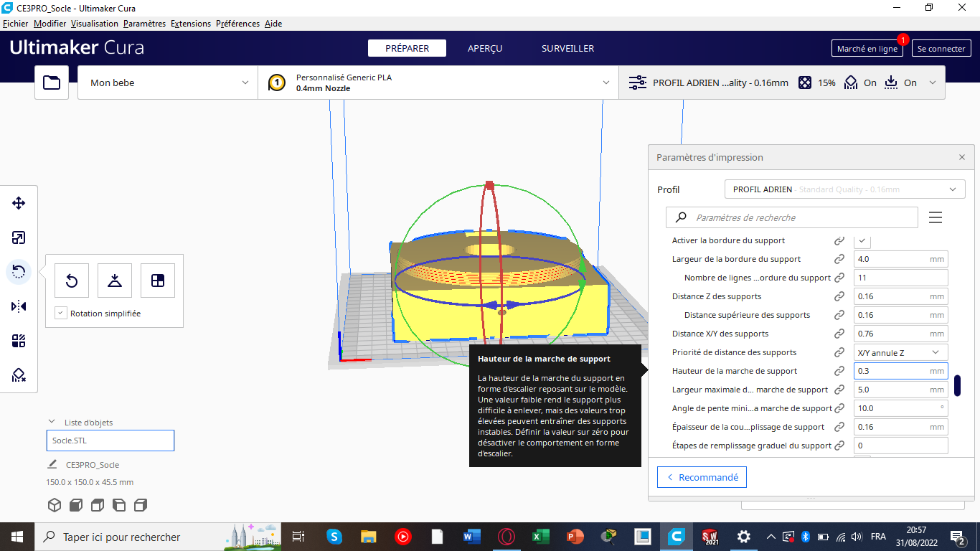Switch to the SURVEILLER stage

point(567,48)
